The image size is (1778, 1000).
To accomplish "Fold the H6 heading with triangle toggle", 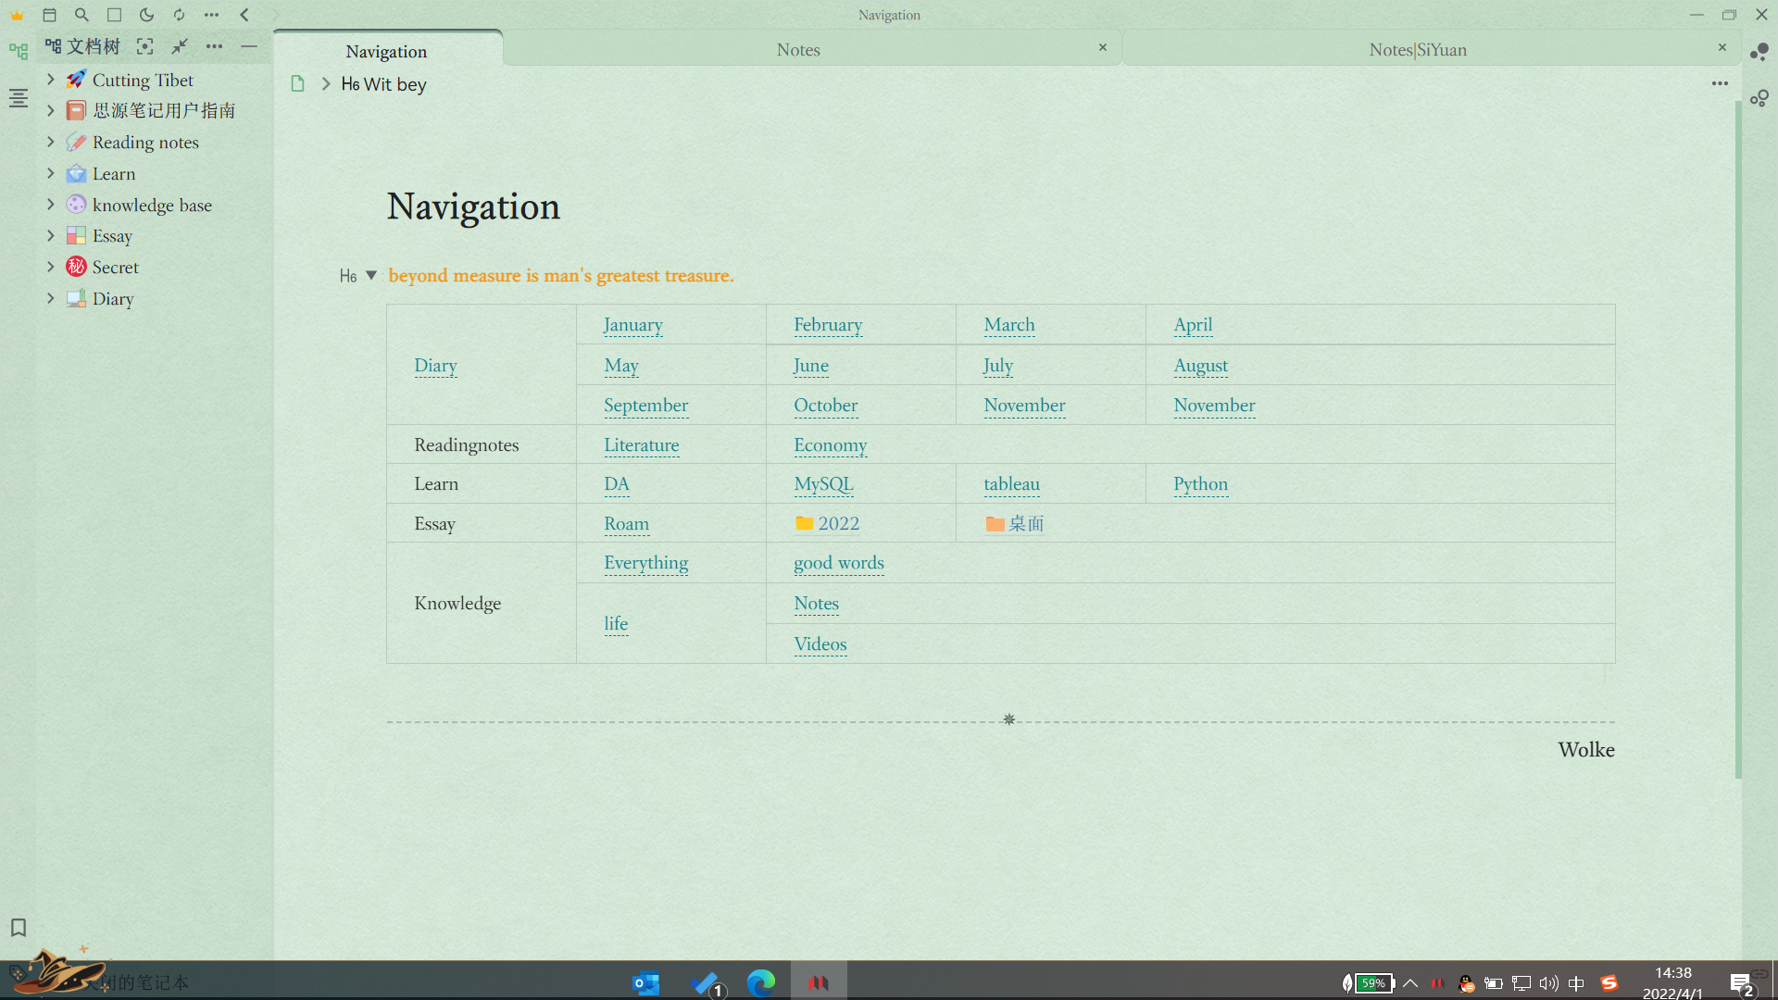I will click(x=371, y=275).
